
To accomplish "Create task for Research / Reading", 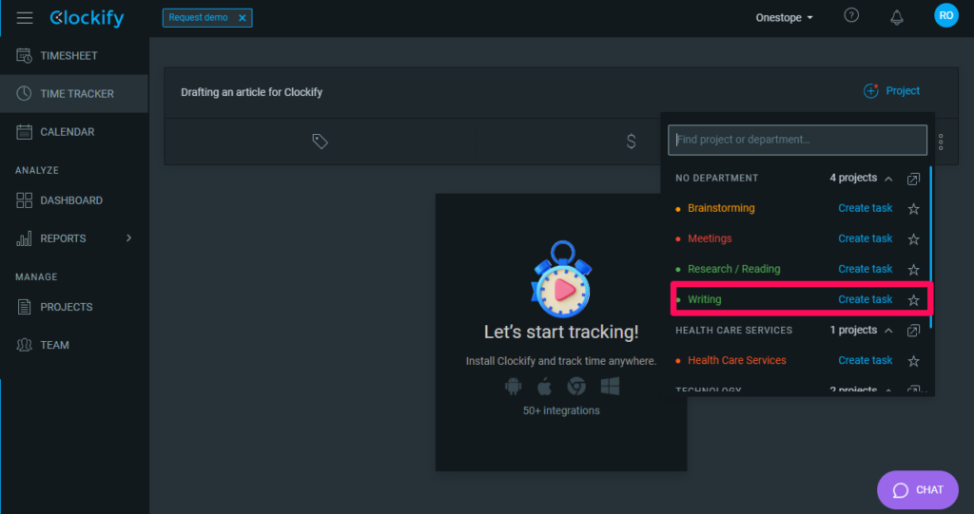I will 865,269.
